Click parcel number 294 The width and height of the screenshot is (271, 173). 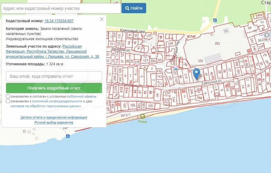pos(120,79)
